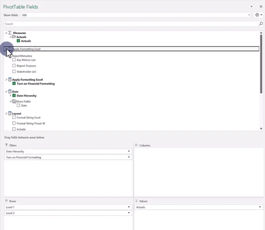Screen dimensions: 265x230
Task: Select the Layout table label
Action: (x=17, y=113)
